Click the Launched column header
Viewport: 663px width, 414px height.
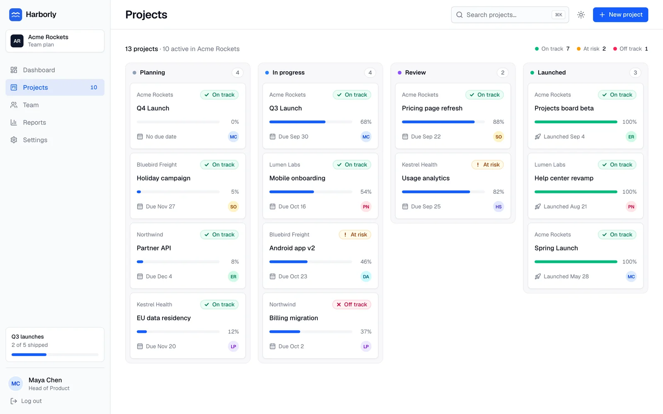click(586, 72)
